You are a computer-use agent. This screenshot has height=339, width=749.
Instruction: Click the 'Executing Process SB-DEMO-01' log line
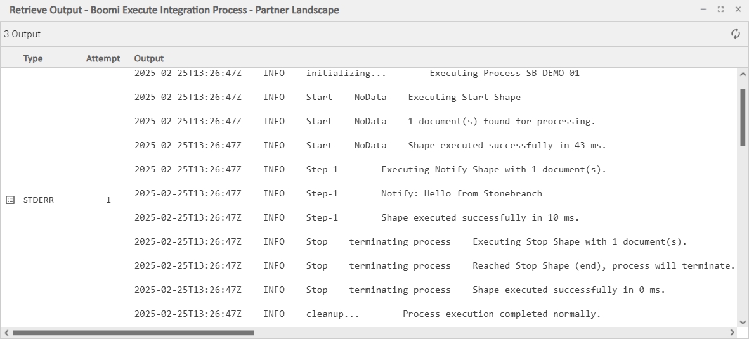pos(357,73)
